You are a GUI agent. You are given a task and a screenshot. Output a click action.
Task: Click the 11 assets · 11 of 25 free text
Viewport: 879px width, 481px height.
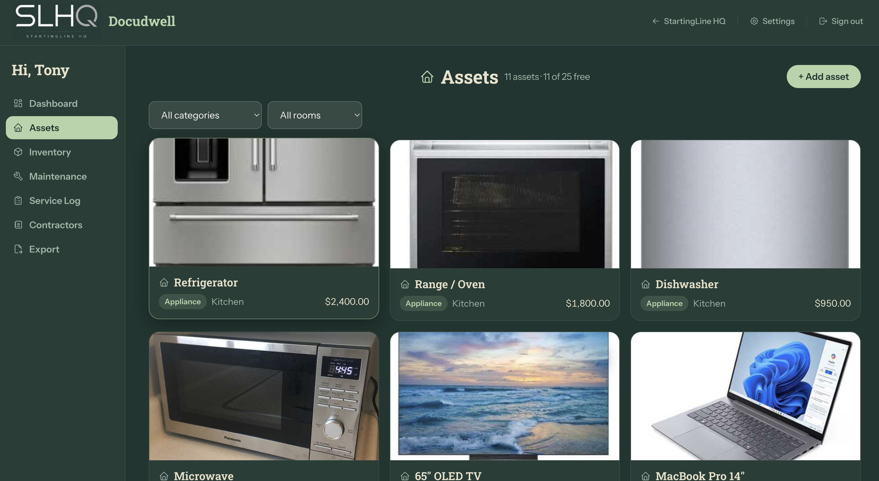tap(547, 77)
